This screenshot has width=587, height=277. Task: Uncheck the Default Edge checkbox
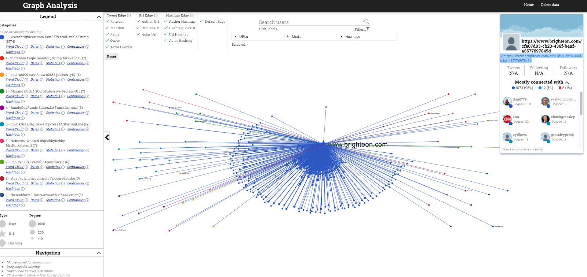click(202, 22)
